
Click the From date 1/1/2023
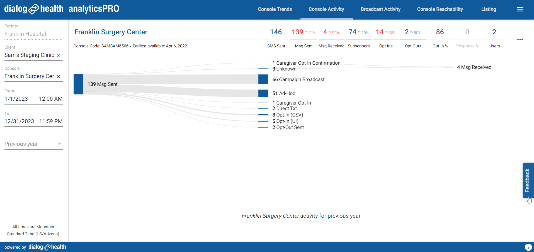[16, 99]
